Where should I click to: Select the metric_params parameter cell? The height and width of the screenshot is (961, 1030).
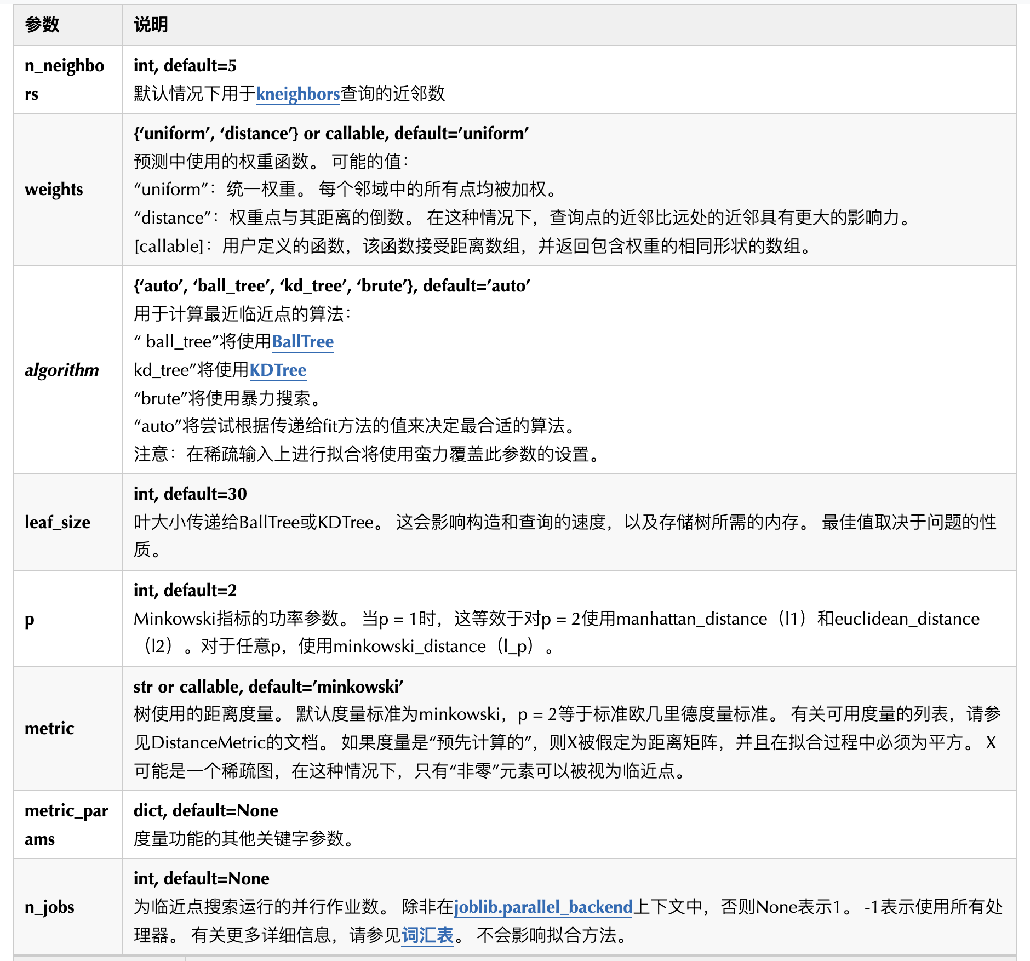coord(66,825)
